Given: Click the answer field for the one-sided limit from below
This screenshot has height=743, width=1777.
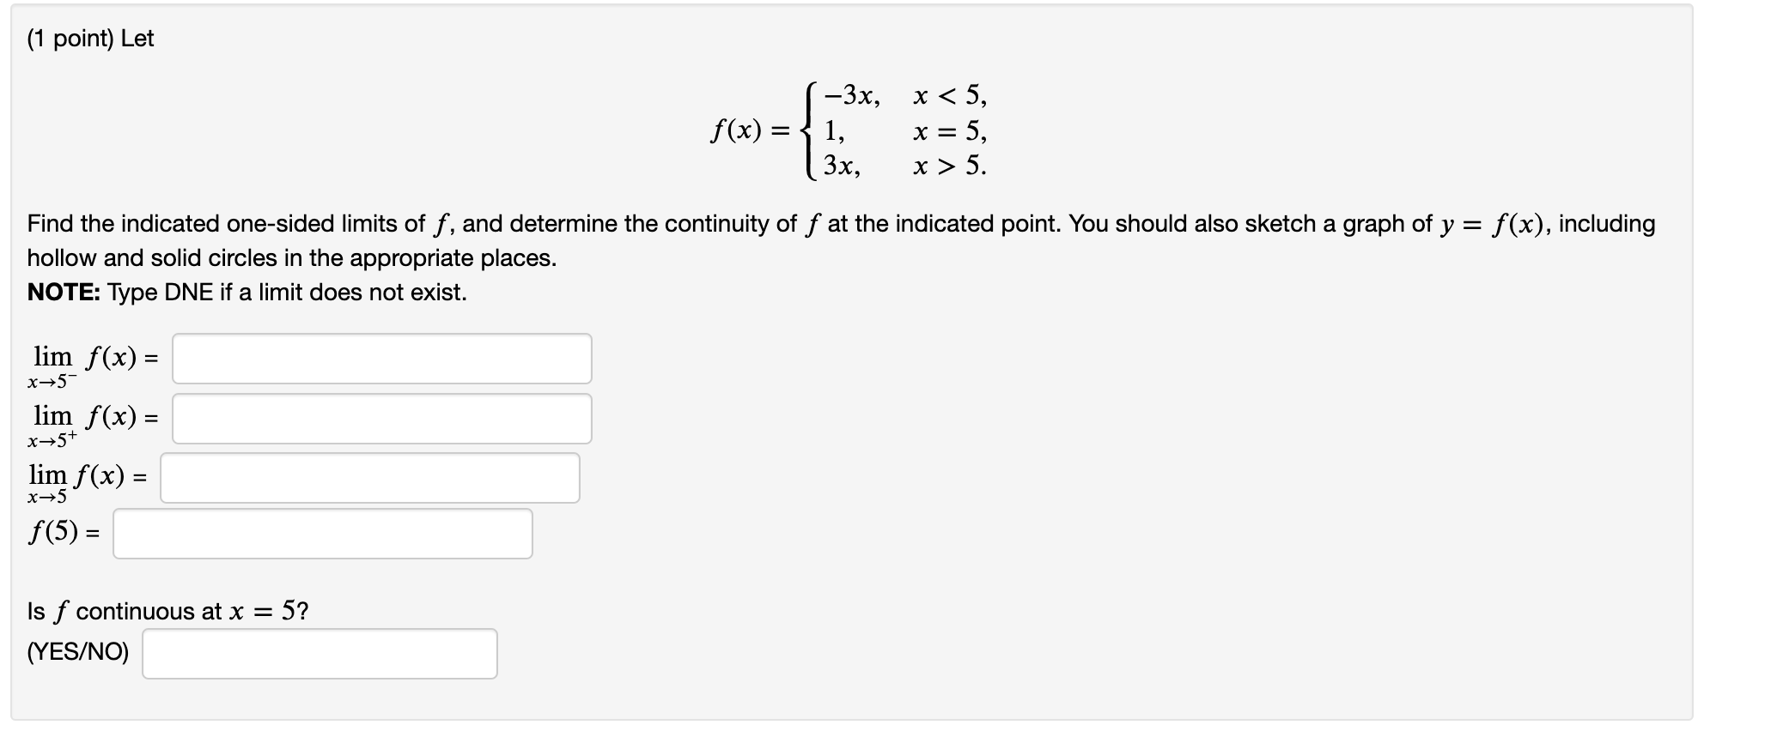Looking at the screenshot, I should tap(382, 359).
